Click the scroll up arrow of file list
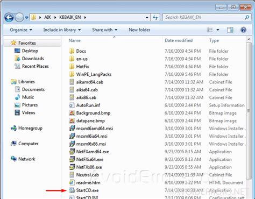This screenshot has height=199, width=255. point(249,39)
